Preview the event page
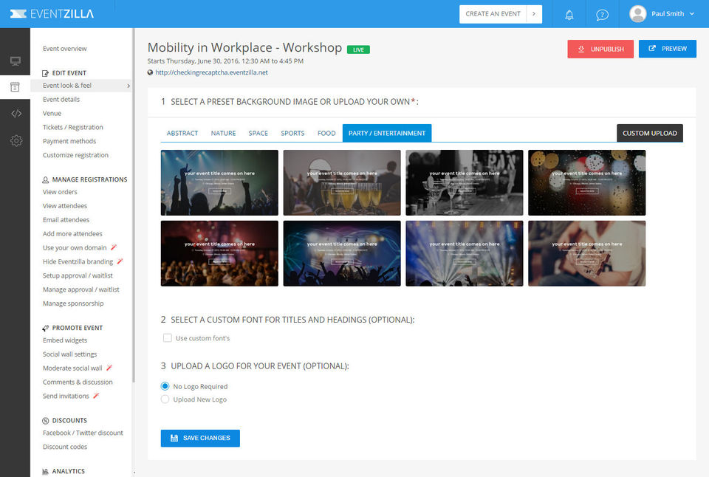This screenshot has height=477, width=709. coord(668,49)
